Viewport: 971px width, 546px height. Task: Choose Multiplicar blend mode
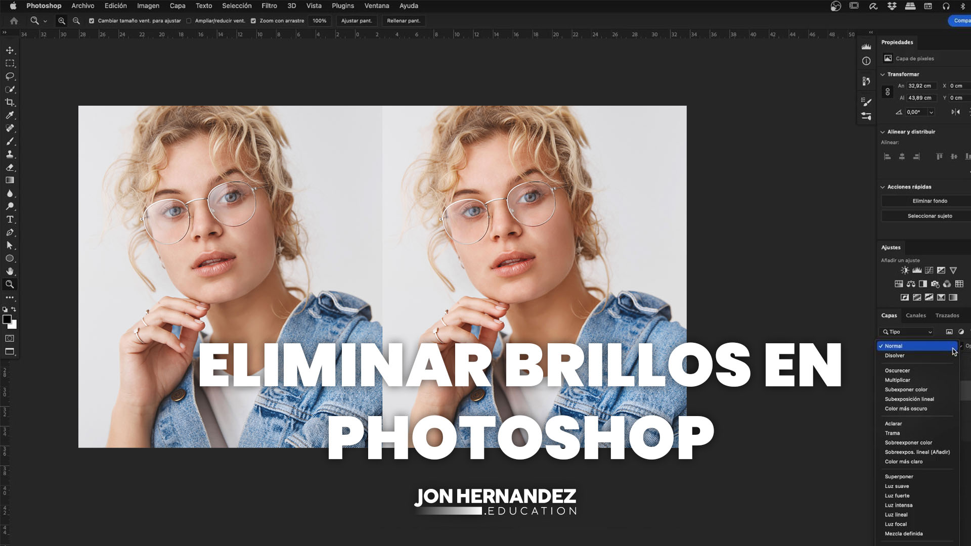(x=897, y=380)
